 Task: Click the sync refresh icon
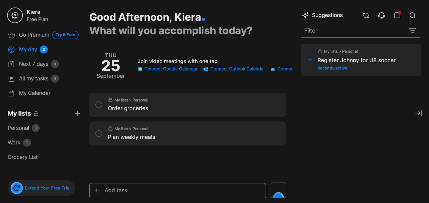pos(366,16)
